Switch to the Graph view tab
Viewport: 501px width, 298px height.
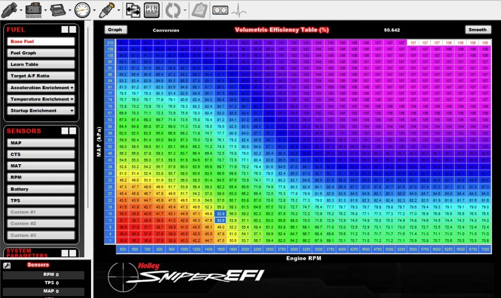[116, 29]
